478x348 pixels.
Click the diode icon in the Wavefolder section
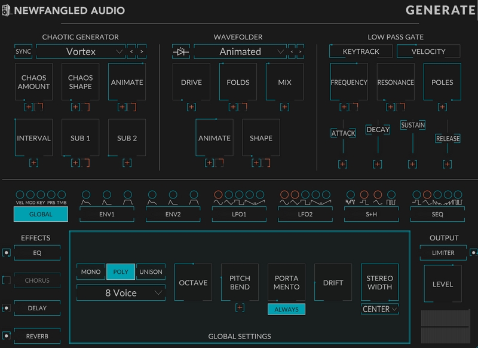(182, 51)
